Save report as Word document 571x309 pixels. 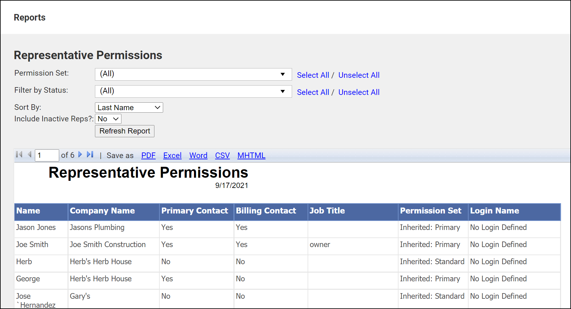pos(198,156)
